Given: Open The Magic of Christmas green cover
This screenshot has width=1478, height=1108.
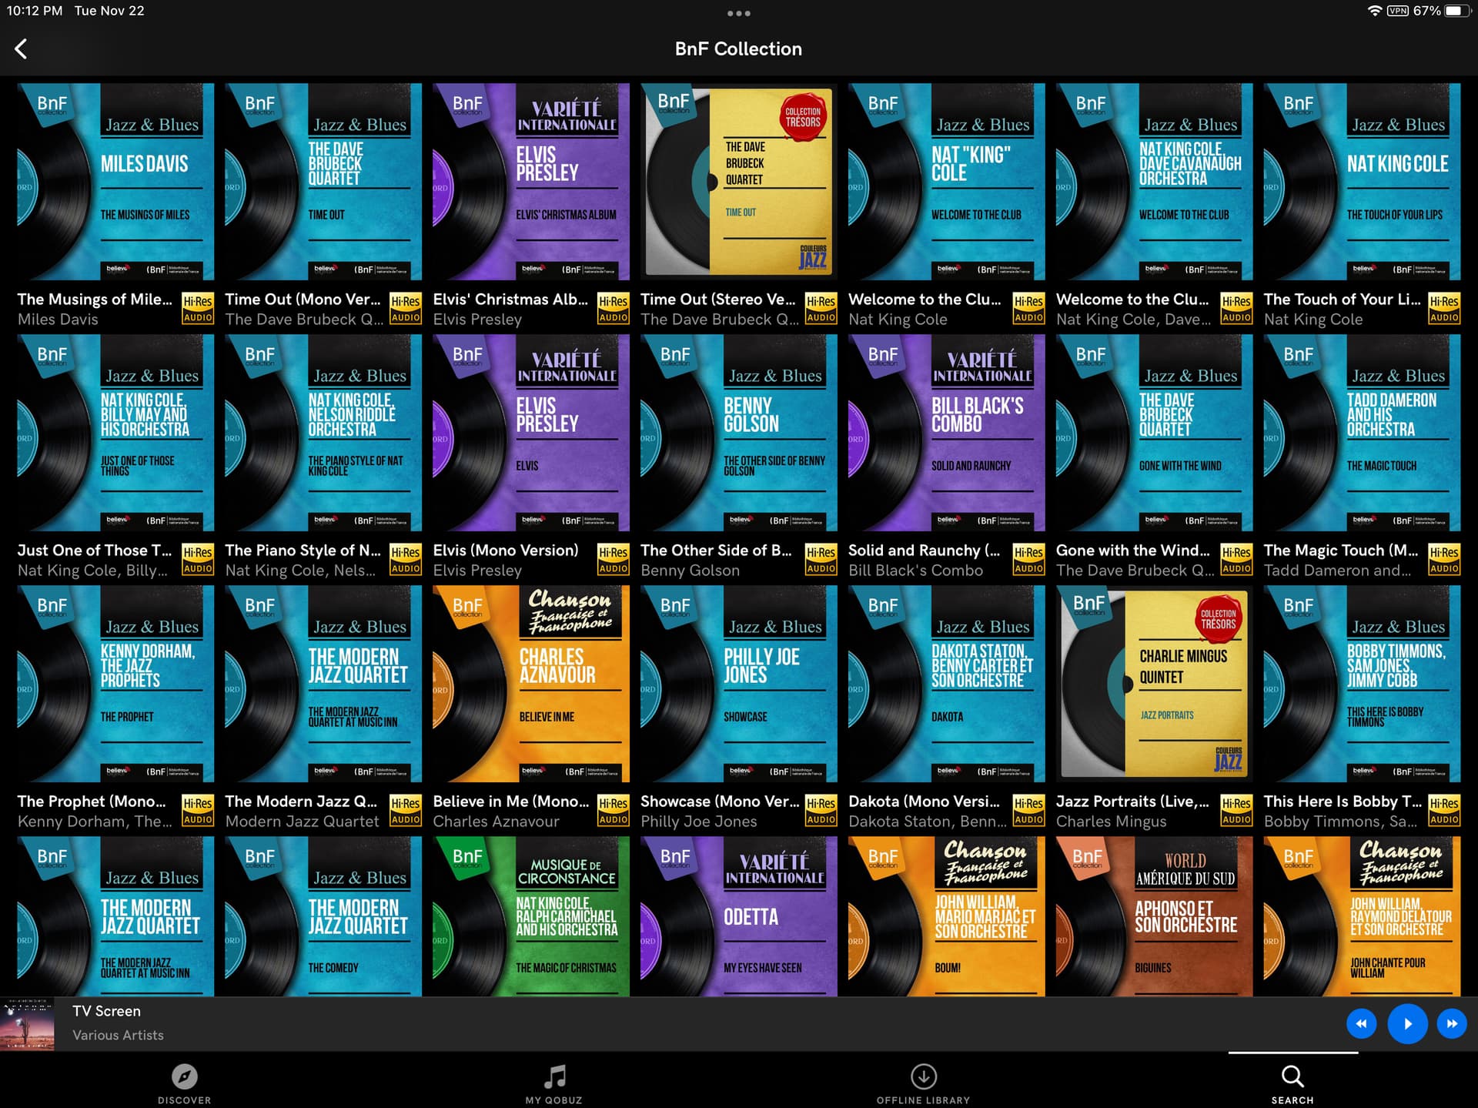Looking at the screenshot, I should point(531,916).
